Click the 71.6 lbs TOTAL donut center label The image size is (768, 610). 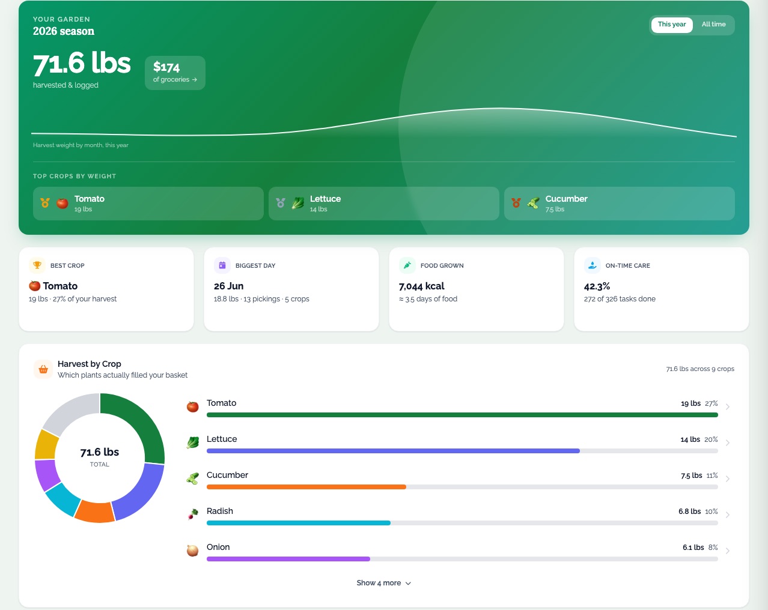[x=100, y=457]
